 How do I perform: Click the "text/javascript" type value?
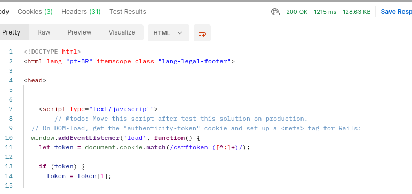[121, 109]
